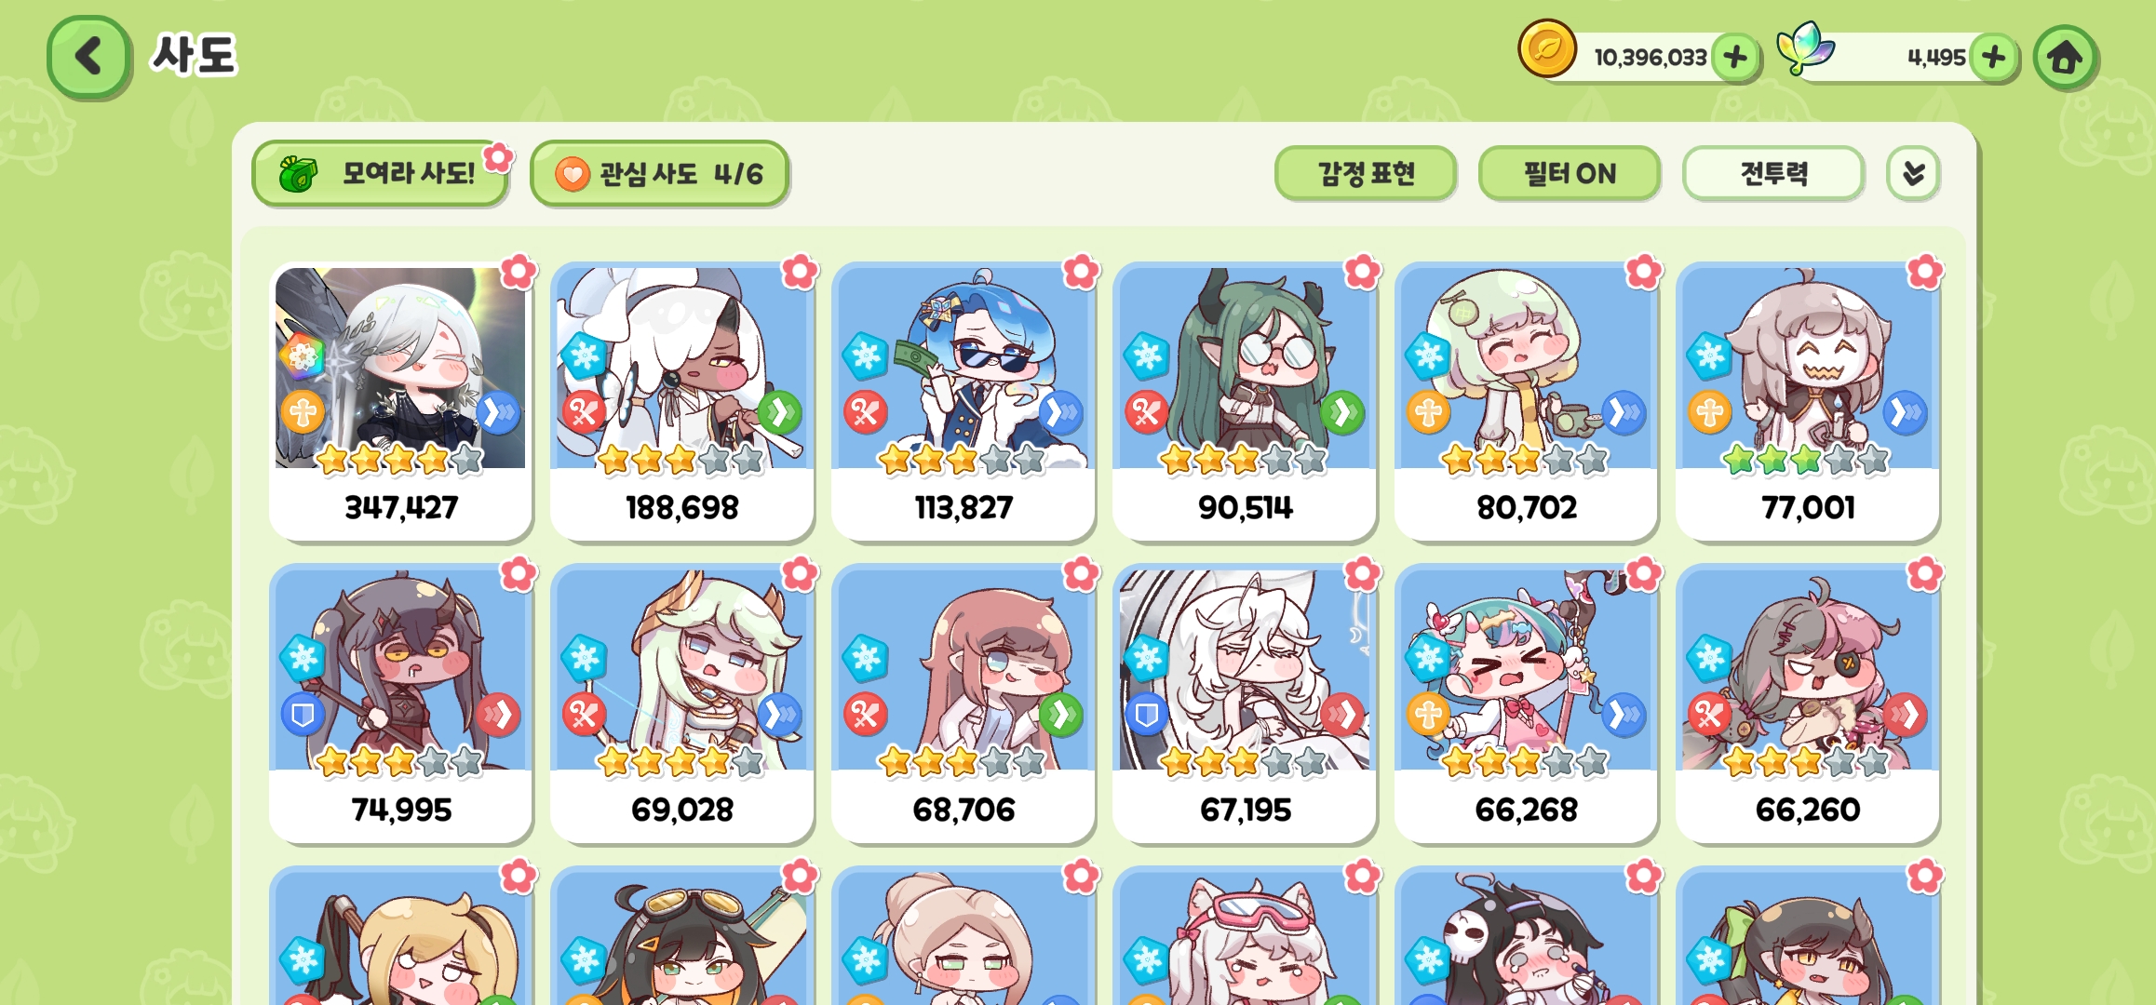This screenshot has width=2156, height=1005.
Task: Select the character with 90,514 power
Action: (x=1245, y=402)
